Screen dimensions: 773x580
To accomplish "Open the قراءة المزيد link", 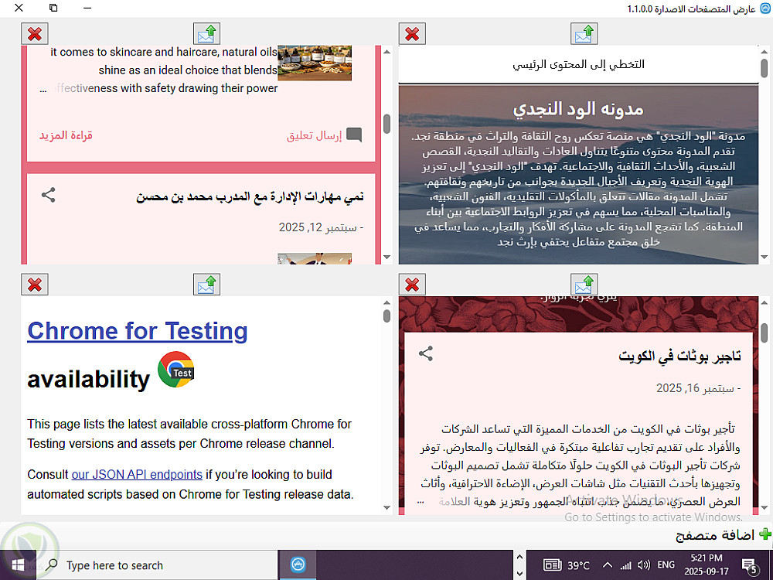I will (x=66, y=135).
